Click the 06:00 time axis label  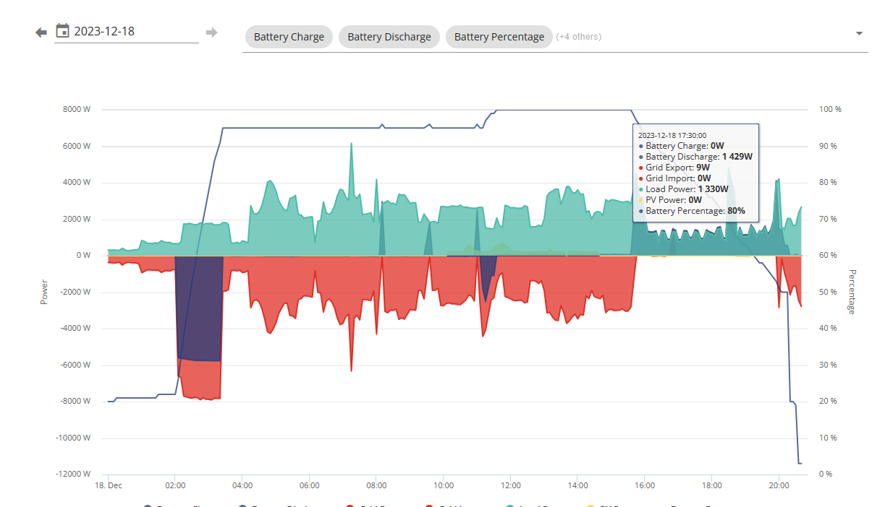point(309,485)
